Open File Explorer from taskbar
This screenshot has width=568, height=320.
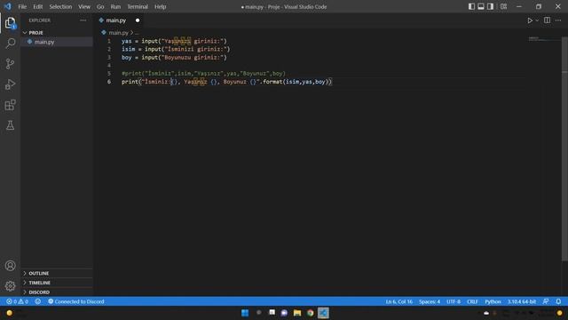point(297,313)
